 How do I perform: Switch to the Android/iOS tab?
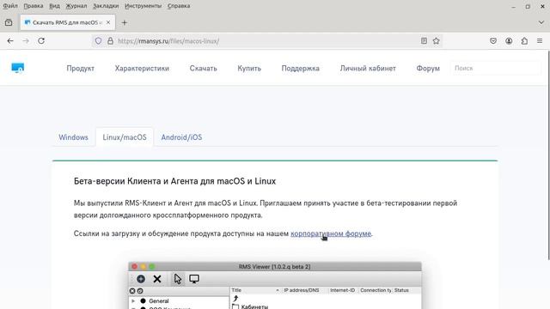coord(181,137)
